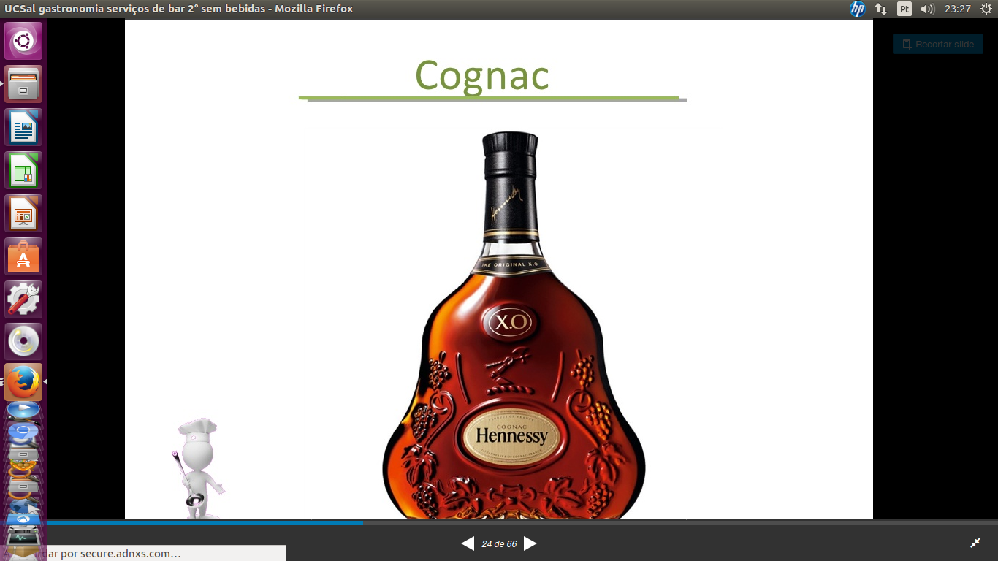This screenshot has width=998, height=561.
Task: Open the Files manager from the dock
Action: tap(23, 84)
